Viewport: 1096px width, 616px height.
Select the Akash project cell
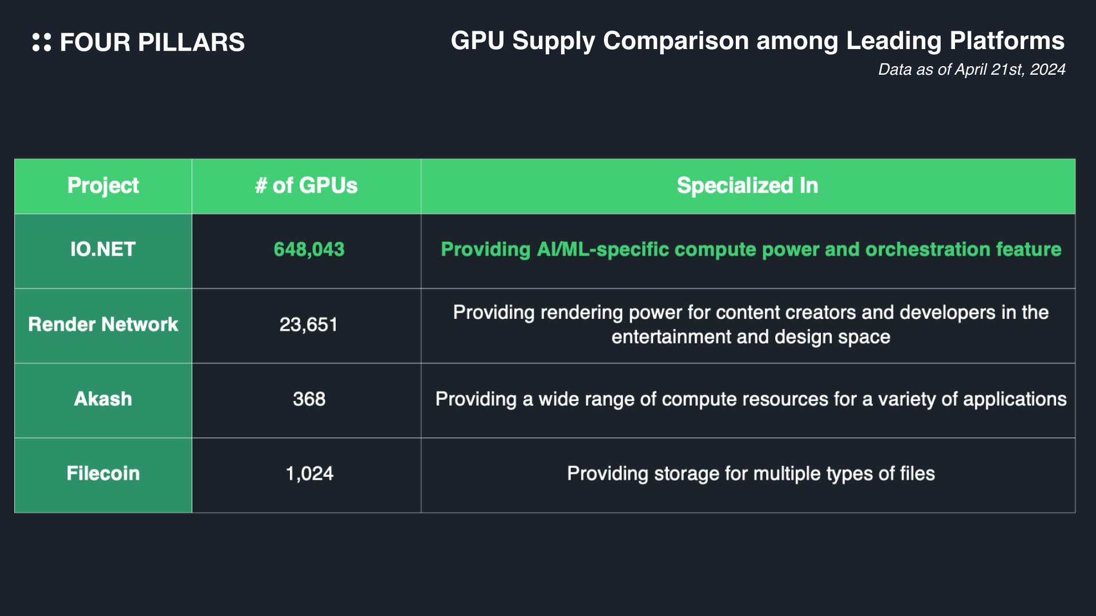click(x=103, y=399)
